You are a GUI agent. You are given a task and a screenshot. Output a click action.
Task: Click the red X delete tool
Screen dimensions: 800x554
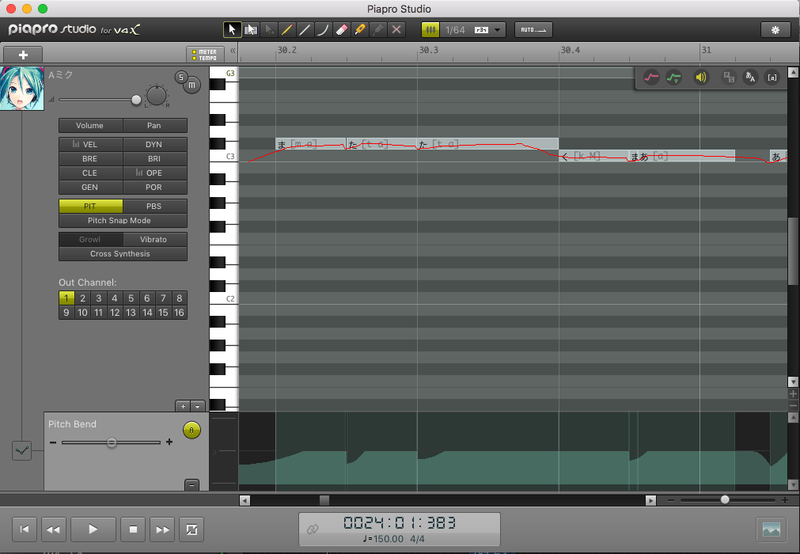click(x=396, y=29)
